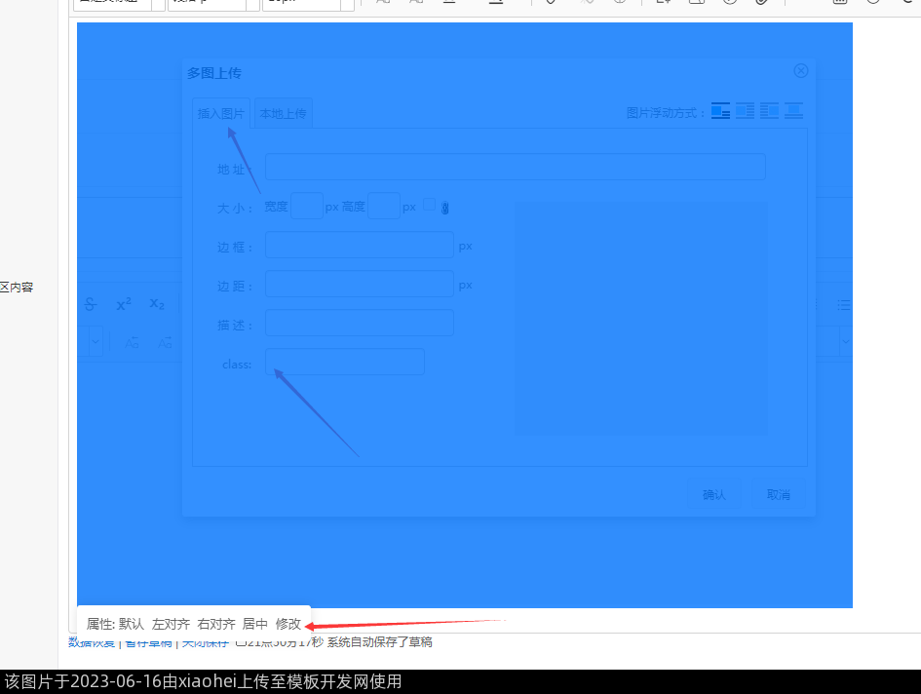921x694 pixels.
Task: Focus the 地址 image URL field
Action: point(515,167)
